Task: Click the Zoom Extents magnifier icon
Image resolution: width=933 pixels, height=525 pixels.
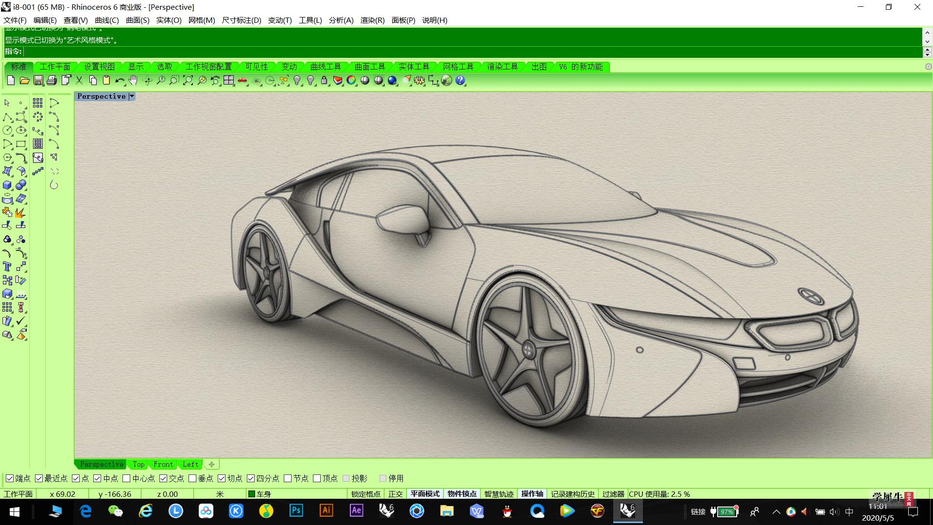Action: 188,80
